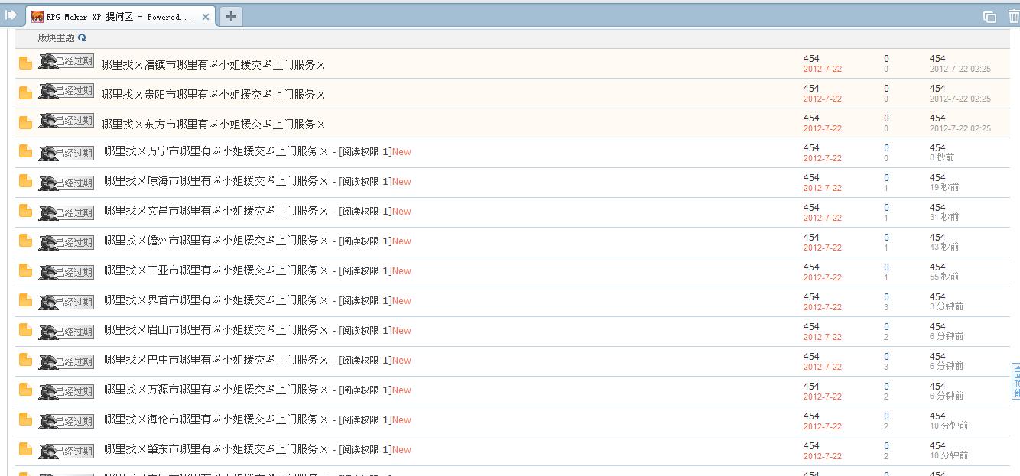The height and width of the screenshot is (476, 1020).
Task: Click last-post time 19 秒前
Action: pyautogui.click(x=944, y=187)
